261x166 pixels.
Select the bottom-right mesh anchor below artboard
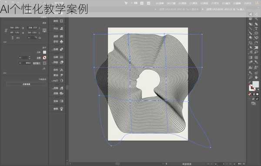coord(211,147)
